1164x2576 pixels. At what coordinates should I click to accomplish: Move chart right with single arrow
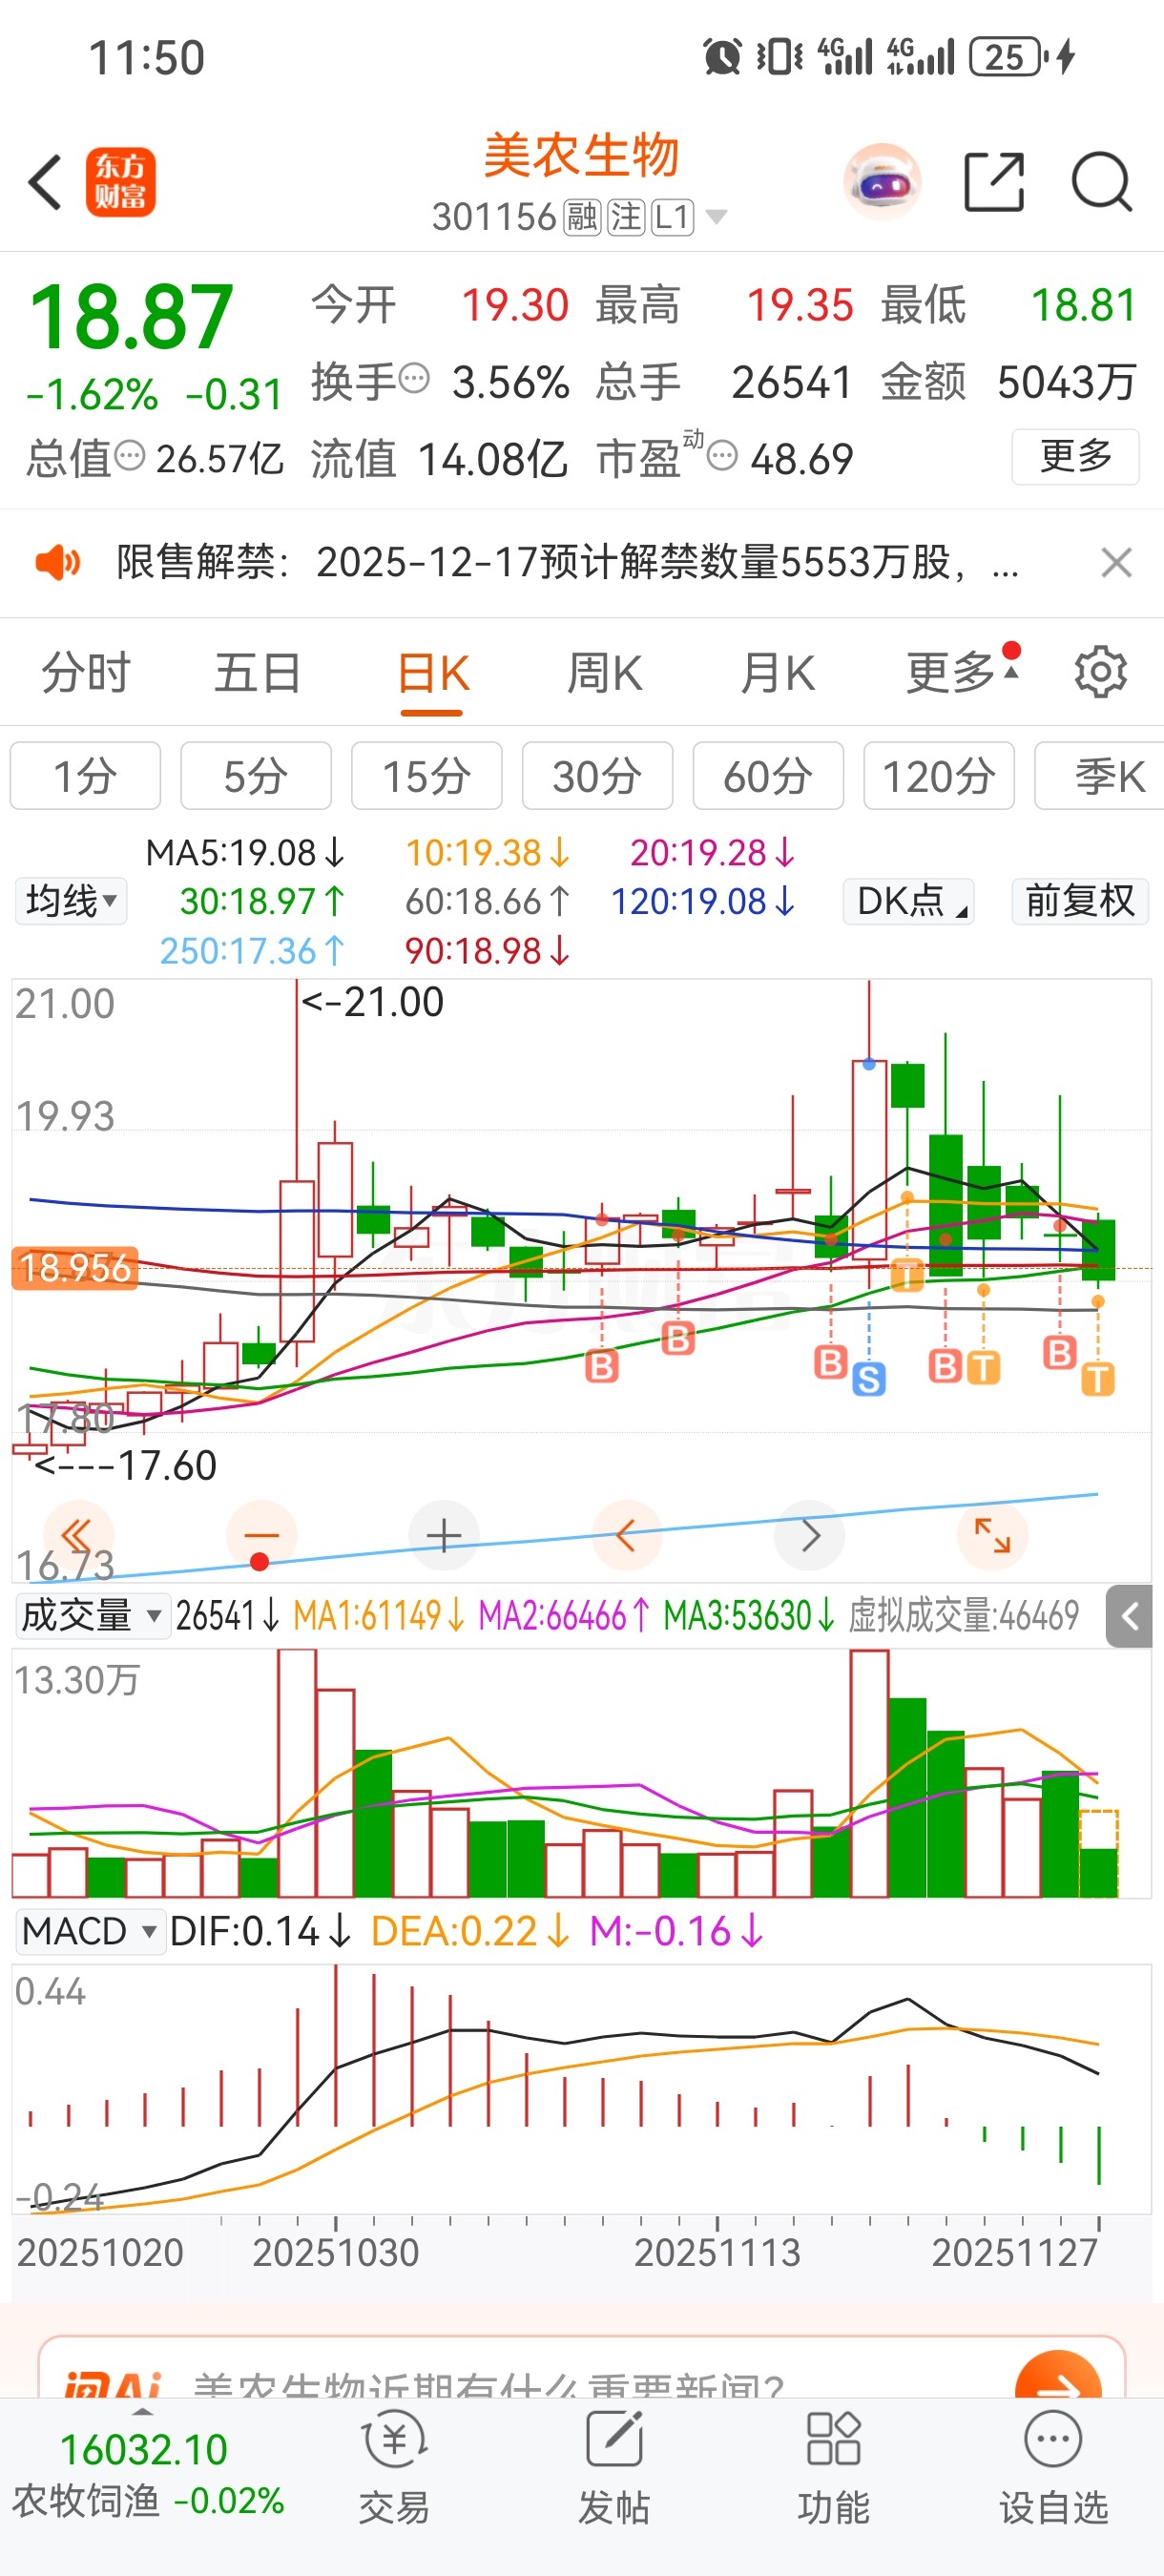(810, 1535)
